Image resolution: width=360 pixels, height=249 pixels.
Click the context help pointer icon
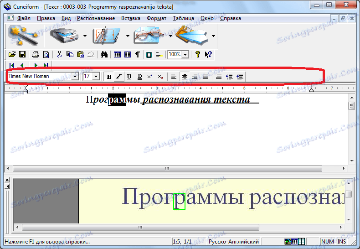(208, 54)
